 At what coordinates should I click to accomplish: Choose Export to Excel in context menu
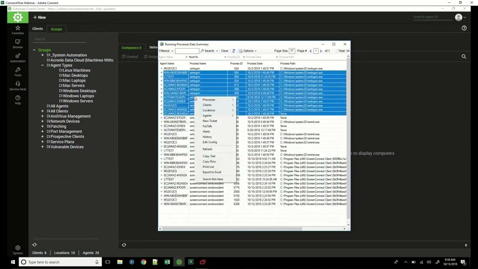pos(212,172)
